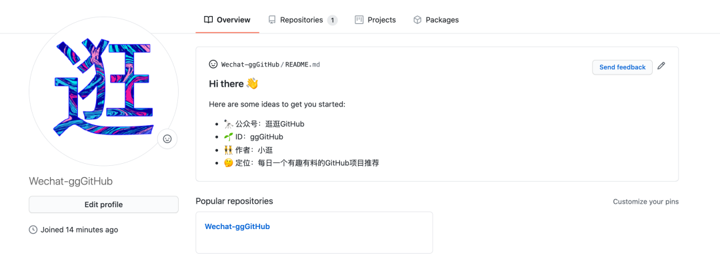
Task: Set status via smiley icon on avatar
Action: point(167,138)
